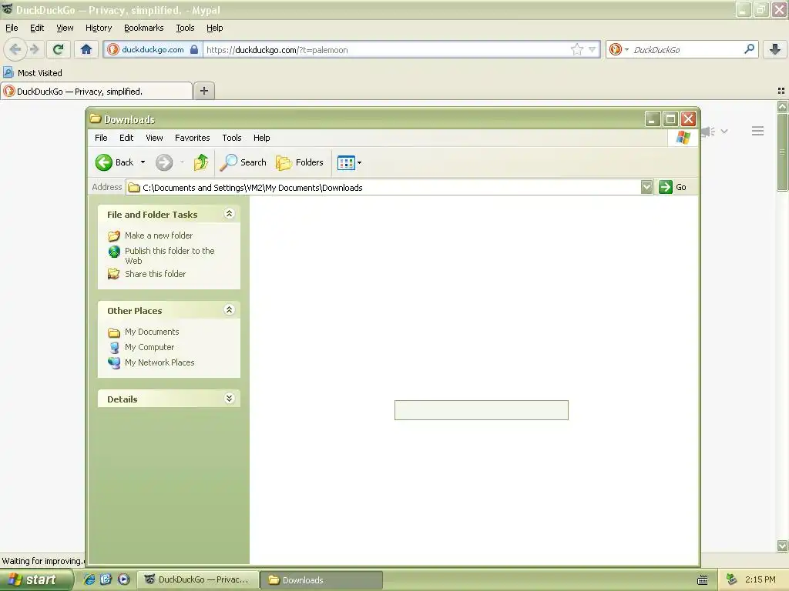Open the Explorer Tools menu

(x=231, y=138)
